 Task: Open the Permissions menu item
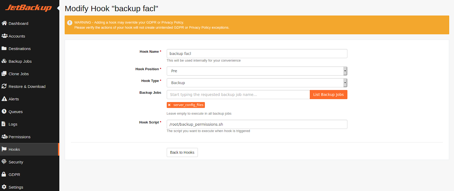(x=30, y=137)
